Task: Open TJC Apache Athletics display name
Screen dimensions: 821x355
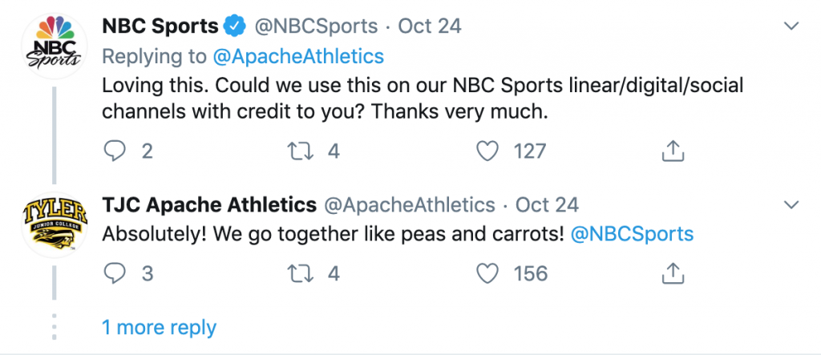Action: coord(209,204)
